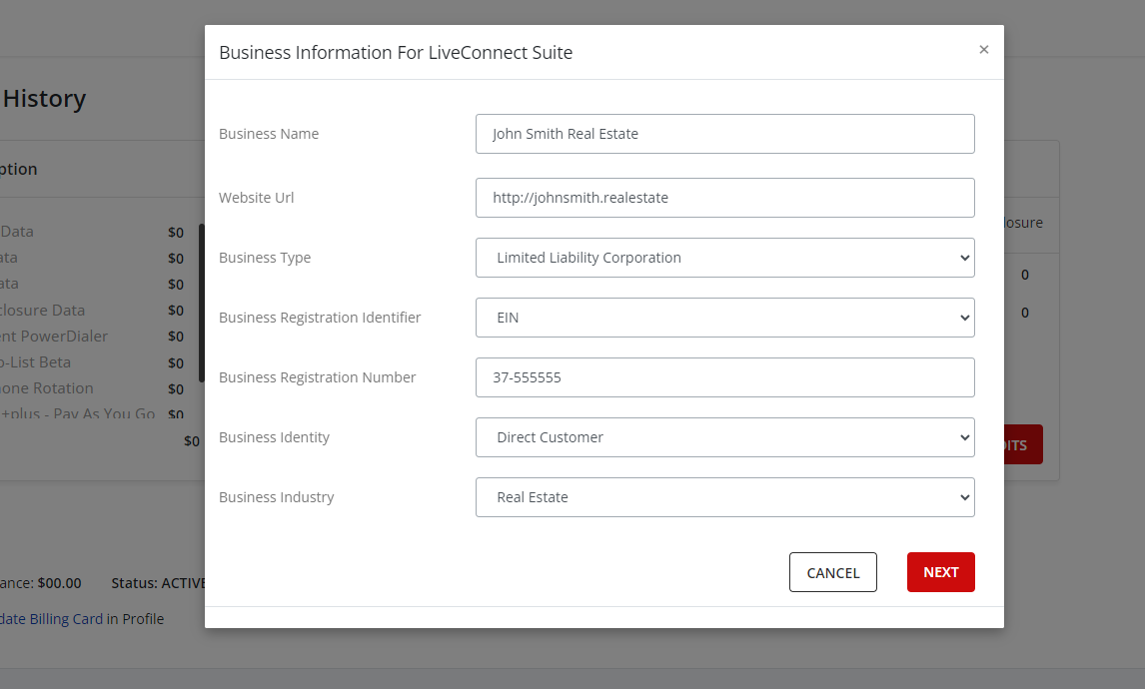Expand the Business Registration Identifier dropdown

(x=725, y=318)
